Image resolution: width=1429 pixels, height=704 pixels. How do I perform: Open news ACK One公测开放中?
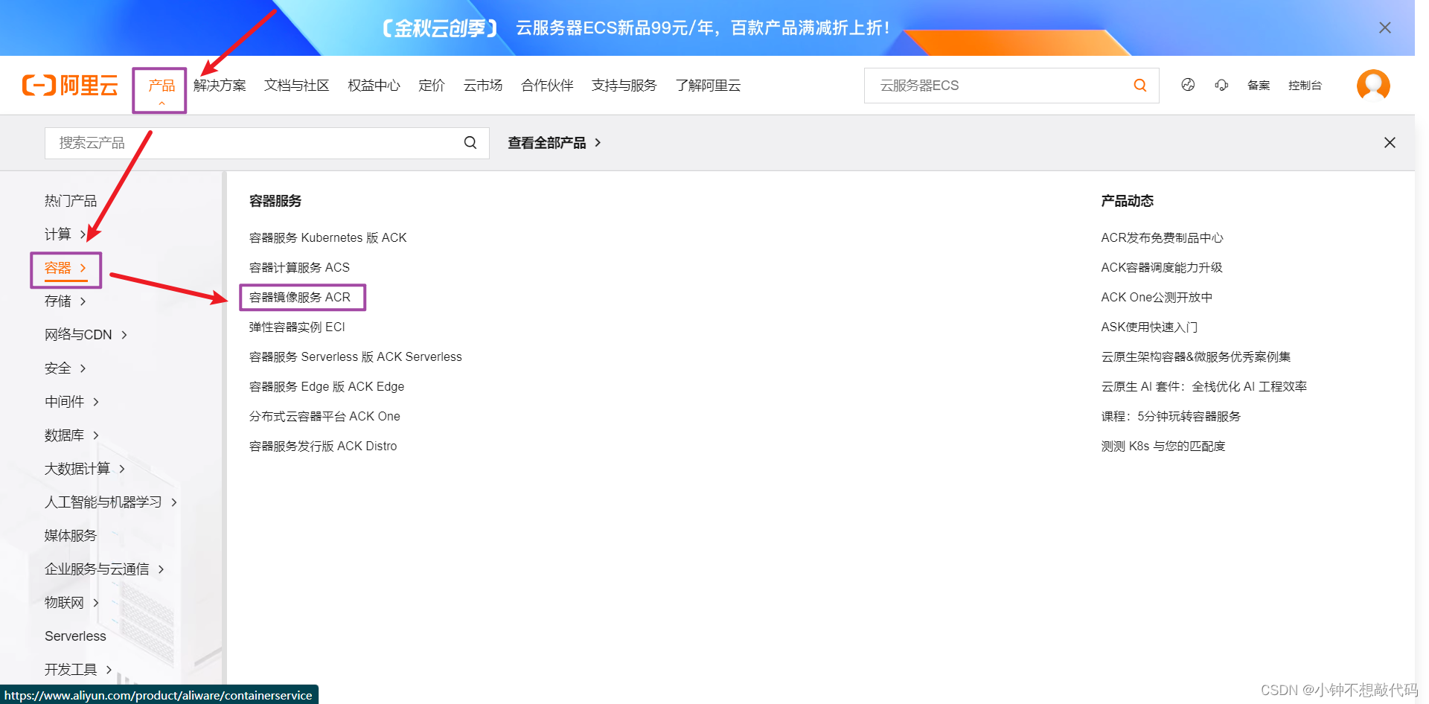[1157, 298]
